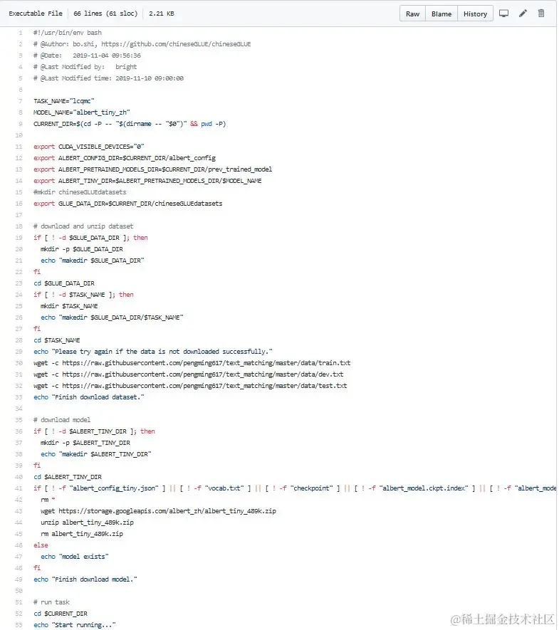View file History
559x630 pixels.
pyautogui.click(x=475, y=14)
